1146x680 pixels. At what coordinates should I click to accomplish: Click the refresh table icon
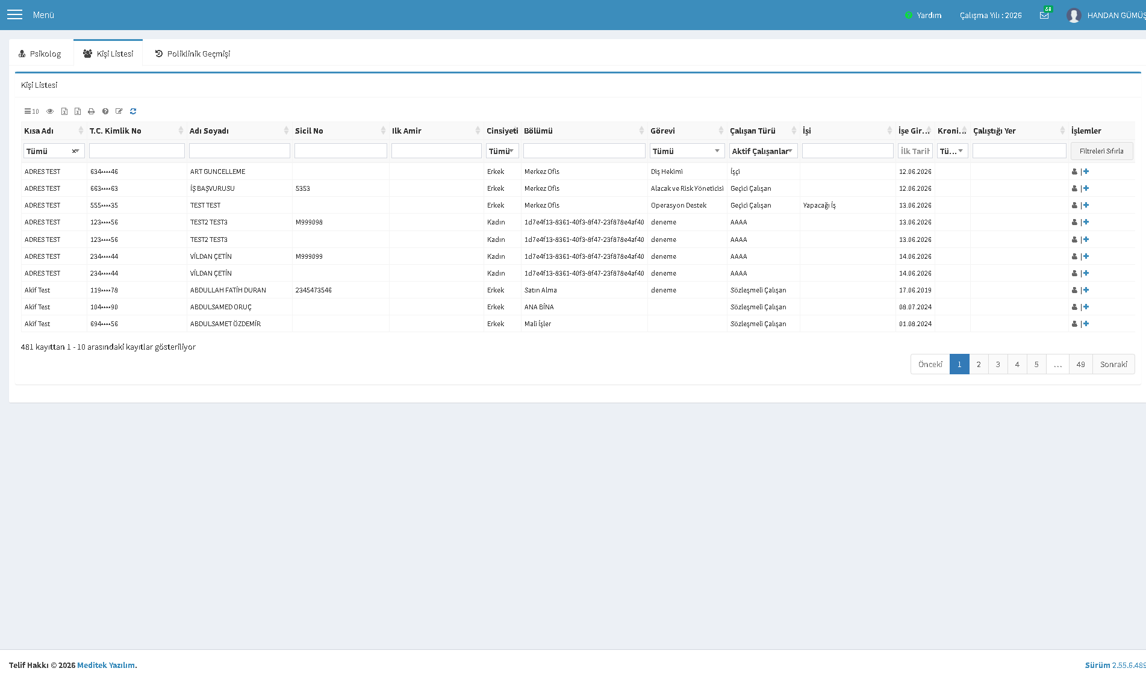point(133,111)
